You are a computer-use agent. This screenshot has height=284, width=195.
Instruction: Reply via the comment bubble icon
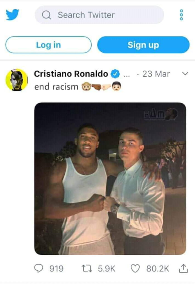coord(39,268)
